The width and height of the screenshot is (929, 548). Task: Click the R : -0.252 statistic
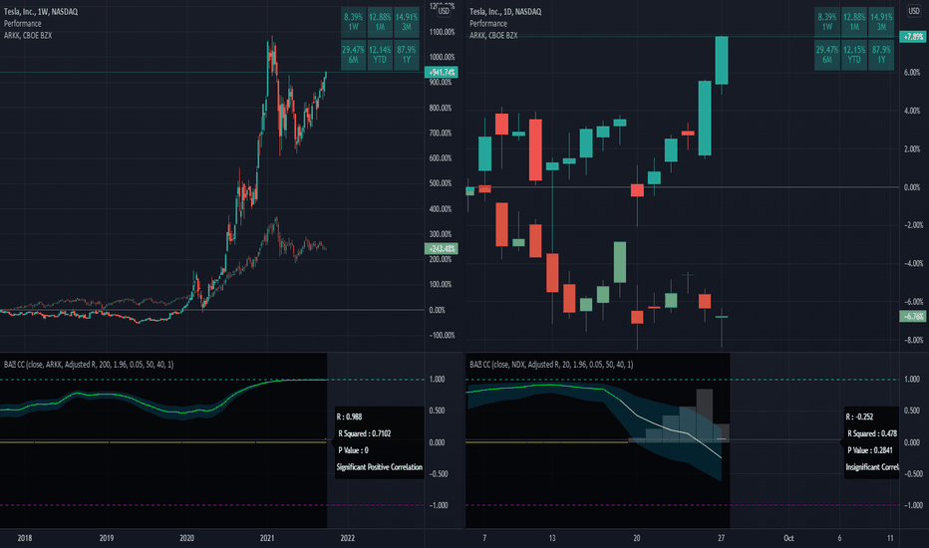coord(859,416)
